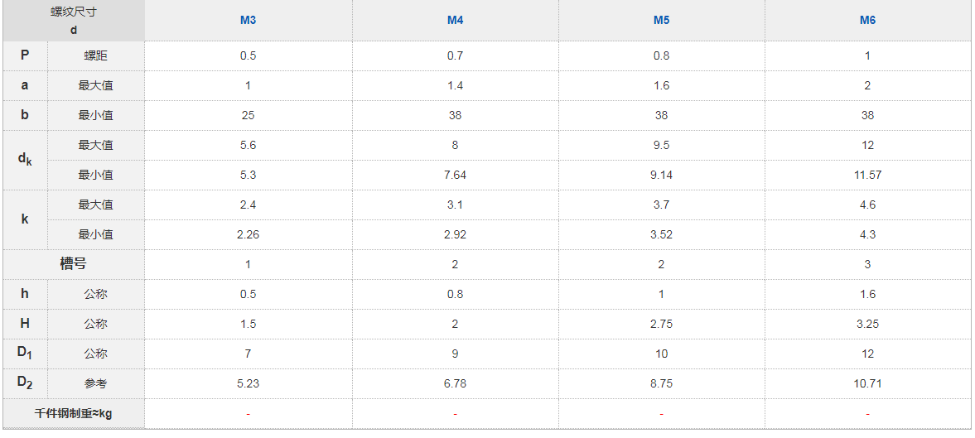Click the M3 pitch value 0.5
Screen dimensions: 975x438
tap(248, 55)
